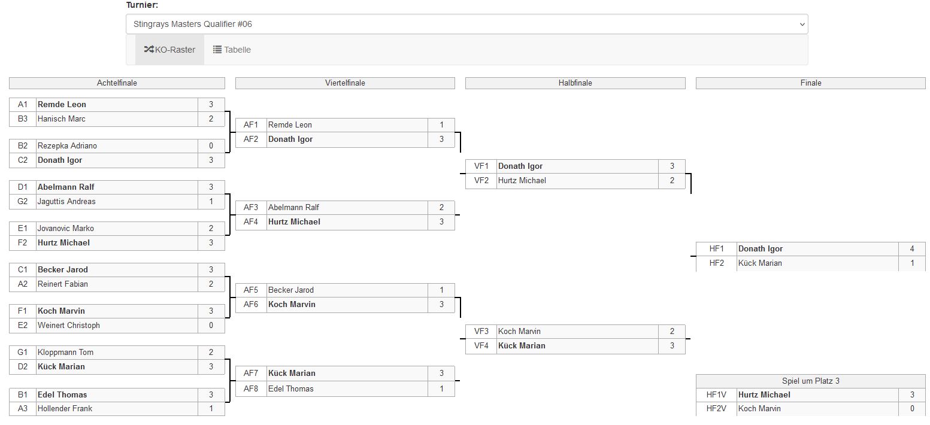The image size is (930, 425).
Task: Click the dropdown chevron arrow icon
Action: click(x=802, y=25)
